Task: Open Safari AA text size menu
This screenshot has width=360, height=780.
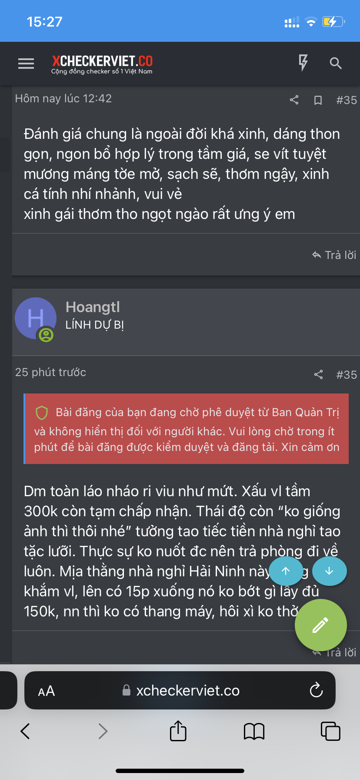Action: pyautogui.click(x=47, y=691)
